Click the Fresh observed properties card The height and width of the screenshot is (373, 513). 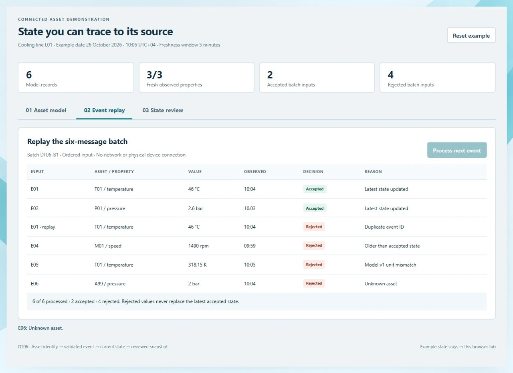coord(196,78)
